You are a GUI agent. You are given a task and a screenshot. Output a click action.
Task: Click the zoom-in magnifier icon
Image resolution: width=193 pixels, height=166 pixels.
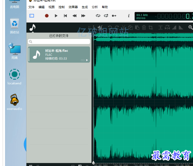tap(191, 28)
